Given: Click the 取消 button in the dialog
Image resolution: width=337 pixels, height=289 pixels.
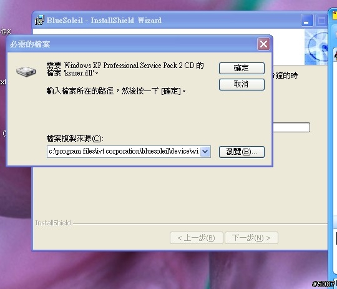Looking at the screenshot, I should pos(242,84).
